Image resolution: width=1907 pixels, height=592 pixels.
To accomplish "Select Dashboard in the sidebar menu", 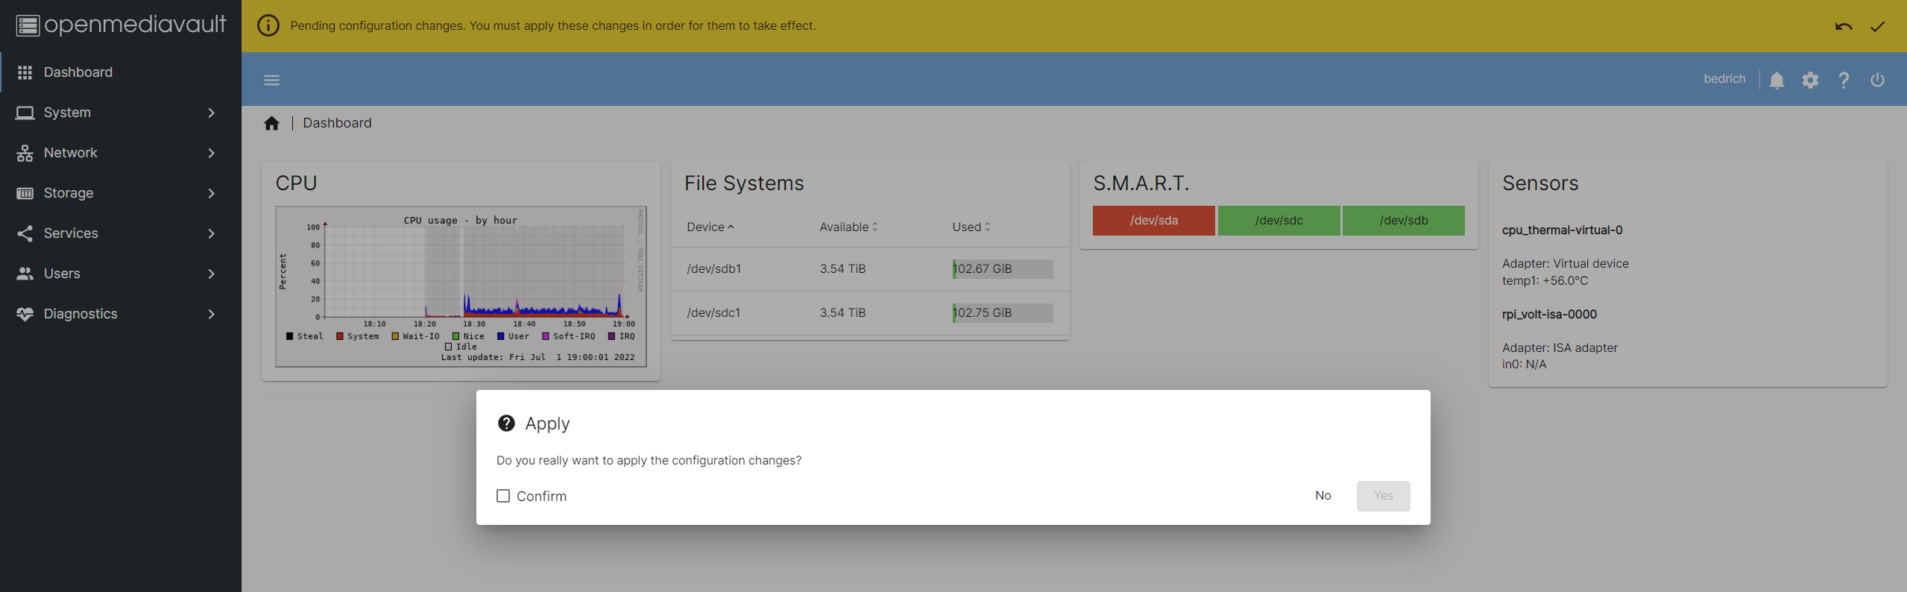I will [x=121, y=72].
